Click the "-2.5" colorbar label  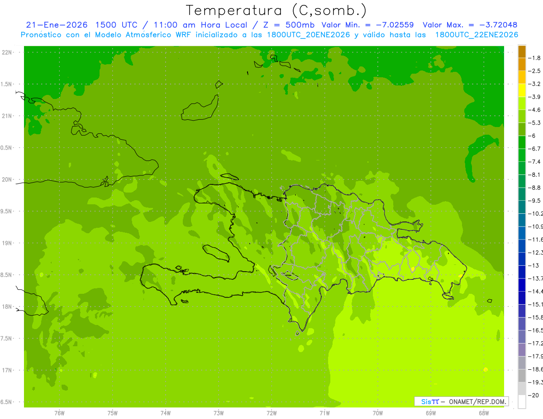tap(535, 71)
